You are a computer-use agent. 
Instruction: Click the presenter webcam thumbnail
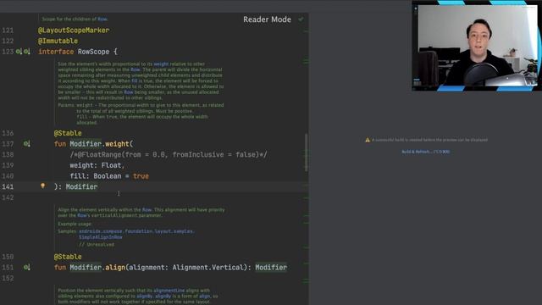click(x=477, y=46)
